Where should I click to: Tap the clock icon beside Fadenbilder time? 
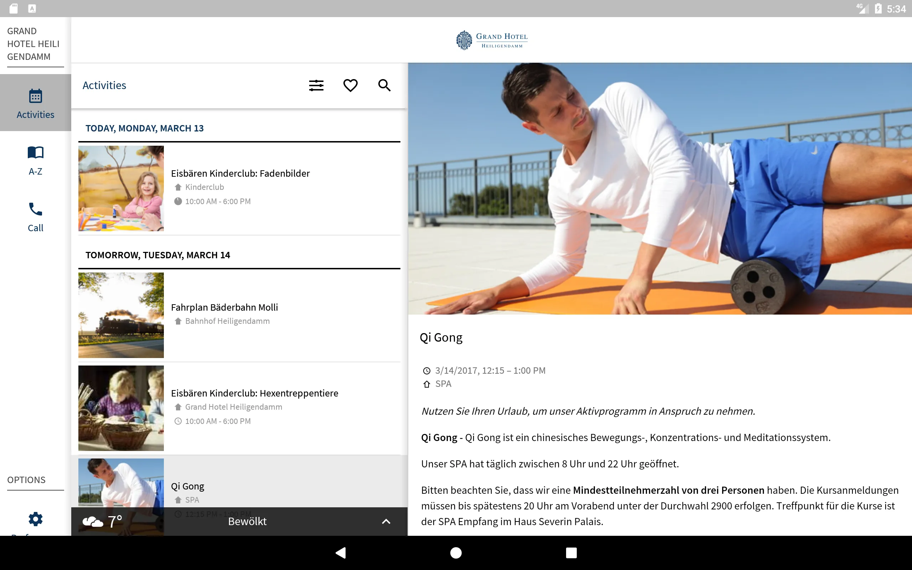pos(178,201)
